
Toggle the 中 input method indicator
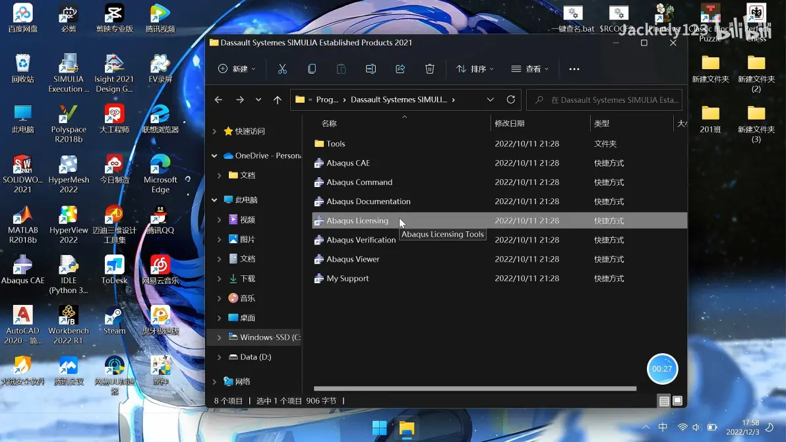click(x=663, y=428)
